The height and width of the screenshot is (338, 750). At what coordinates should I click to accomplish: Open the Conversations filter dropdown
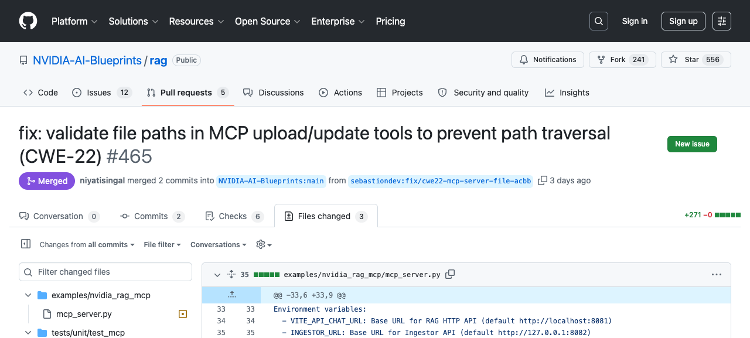click(218, 244)
